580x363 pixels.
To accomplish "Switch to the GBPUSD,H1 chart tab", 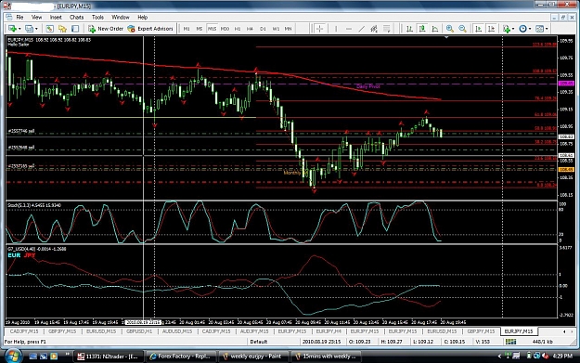I will [139, 331].
